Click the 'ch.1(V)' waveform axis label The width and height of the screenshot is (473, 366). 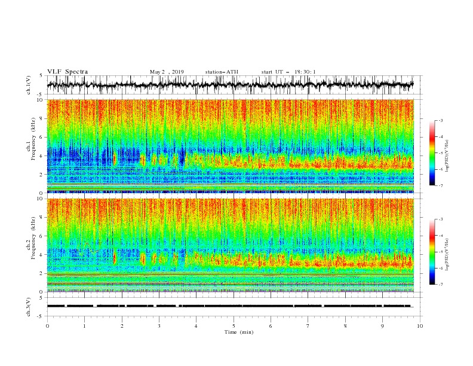[x=29, y=85]
